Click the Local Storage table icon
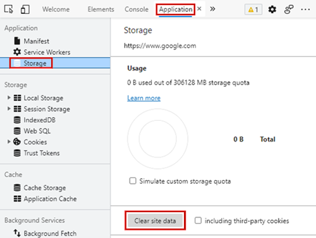 17,98
